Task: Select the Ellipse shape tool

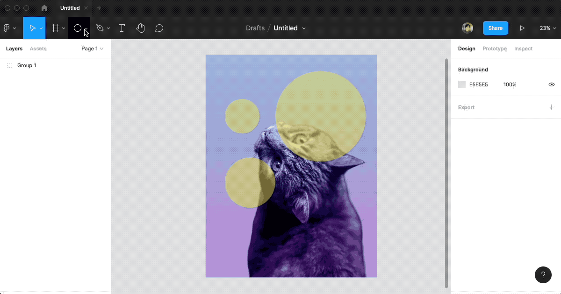Action: tap(78, 28)
